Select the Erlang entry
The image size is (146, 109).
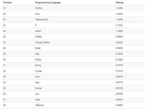pyautogui.click(x=38, y=65)
